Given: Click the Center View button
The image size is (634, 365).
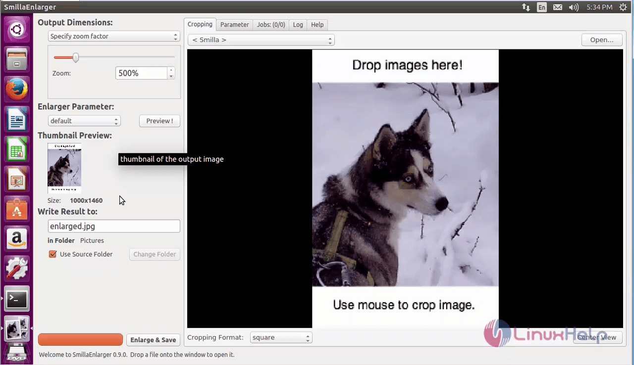Looking at the screenshot, I should (x=597, y=337).
